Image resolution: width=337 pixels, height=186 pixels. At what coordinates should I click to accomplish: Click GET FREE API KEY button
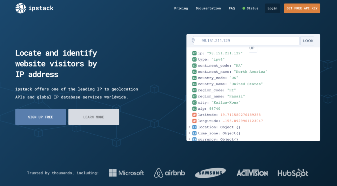click(302, 8)
